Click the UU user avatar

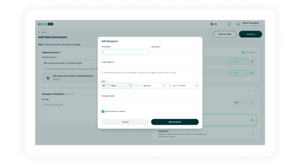[238, 24]
